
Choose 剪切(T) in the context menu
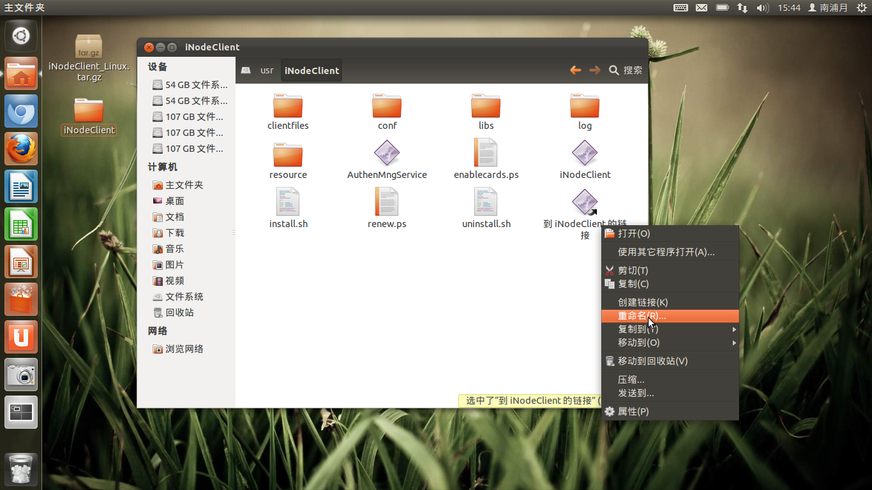pos(670,271)
